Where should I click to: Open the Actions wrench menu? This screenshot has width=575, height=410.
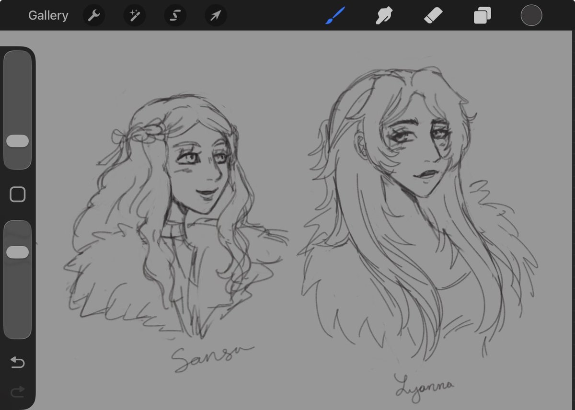[93, 16]
